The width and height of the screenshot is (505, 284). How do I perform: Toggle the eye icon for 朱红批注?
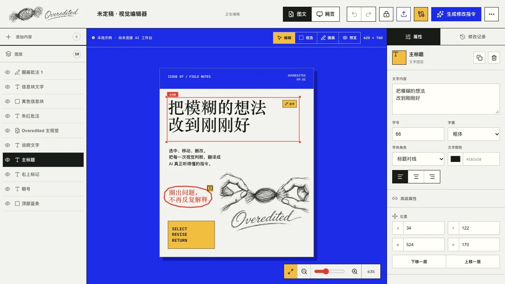7,116
